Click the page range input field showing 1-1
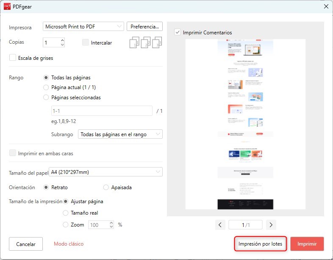 (102, 111)
